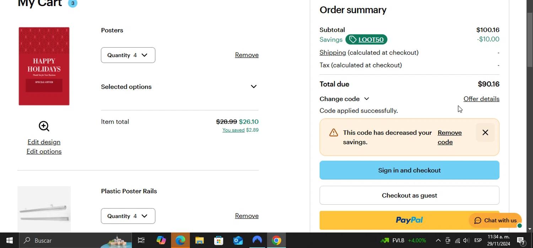Pay with the PayPal button
533x248 pixels.
[394, 220]
